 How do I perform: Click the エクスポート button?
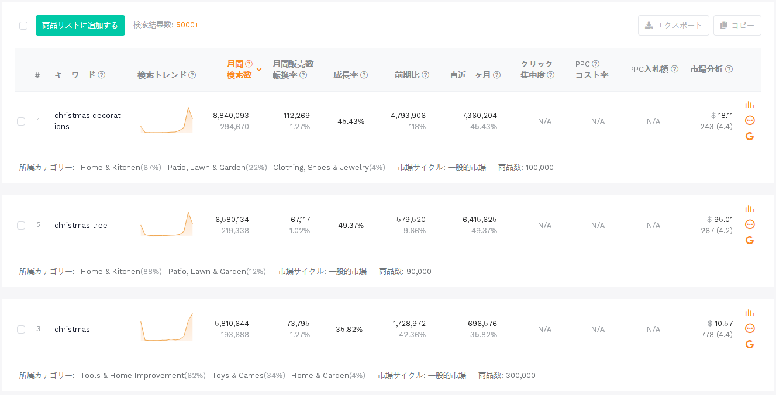673,26
